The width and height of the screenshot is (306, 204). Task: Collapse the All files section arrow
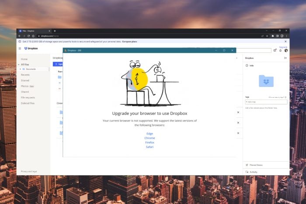pyautogui.click(x=19, y=65)
